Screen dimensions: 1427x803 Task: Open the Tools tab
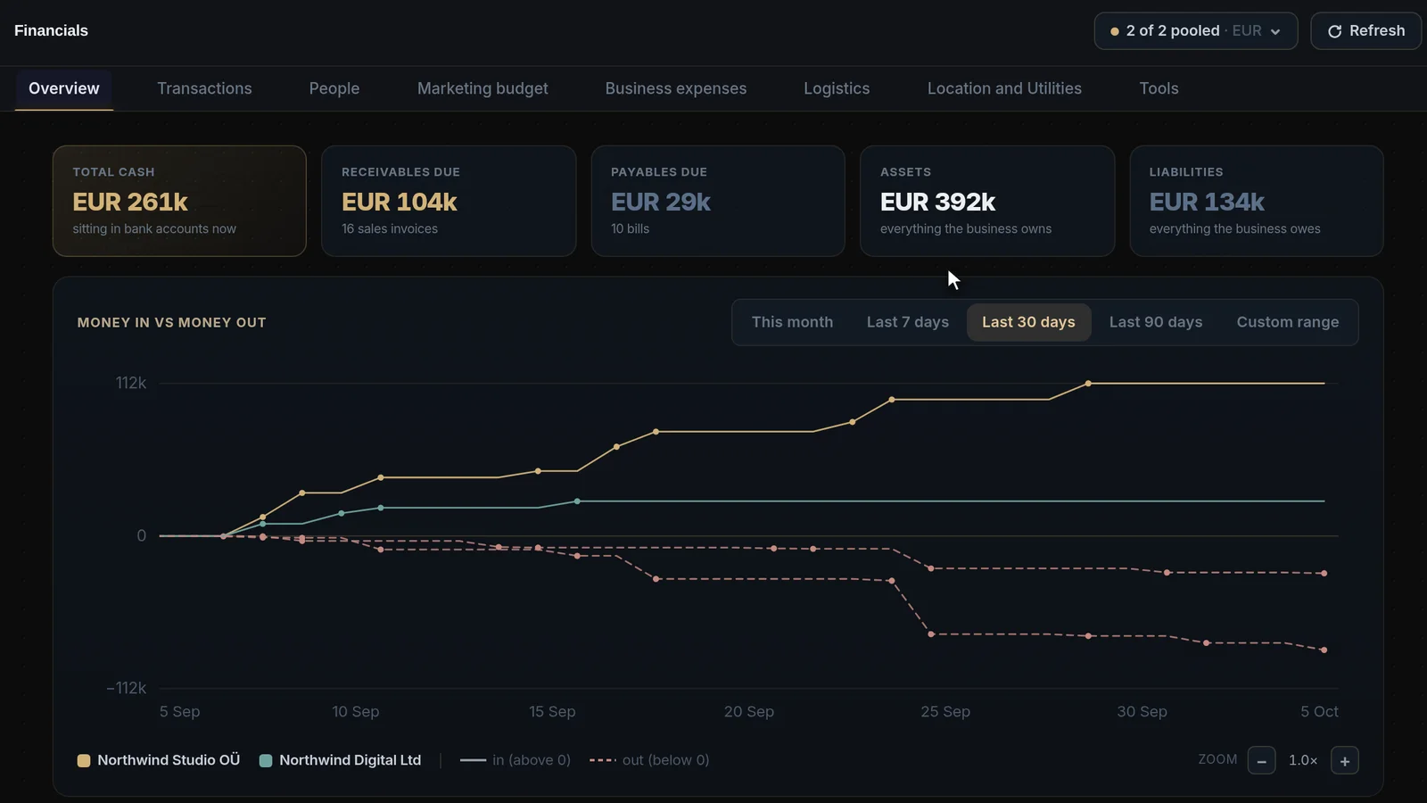1159,88
